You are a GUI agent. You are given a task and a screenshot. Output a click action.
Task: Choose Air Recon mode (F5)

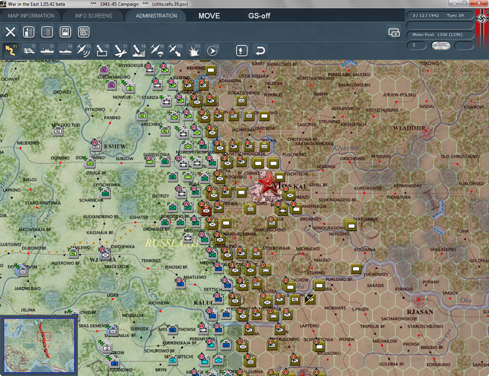pos(84,50)
